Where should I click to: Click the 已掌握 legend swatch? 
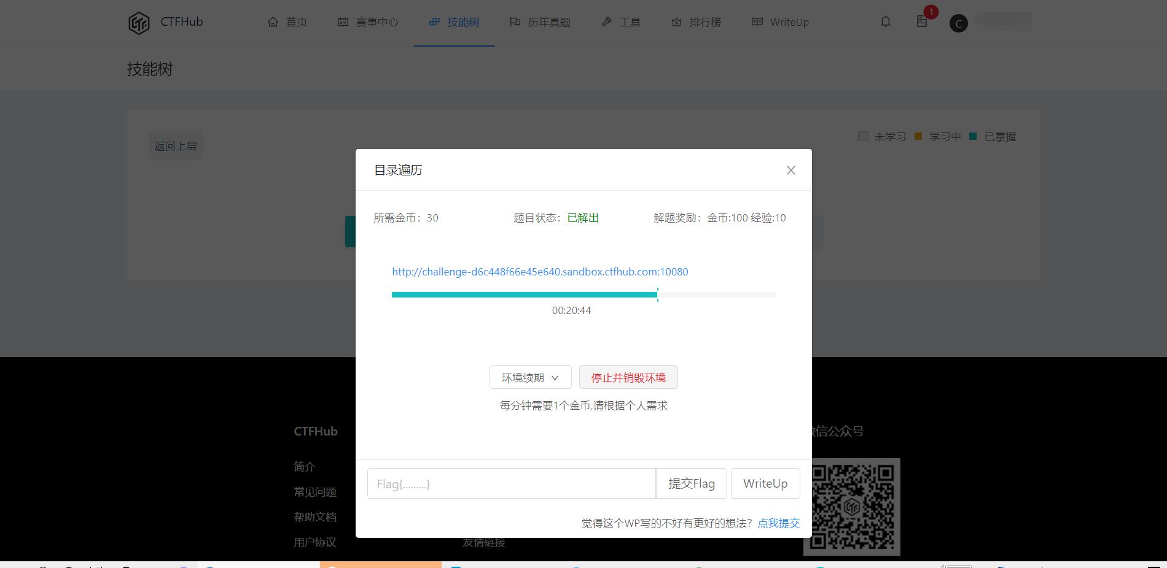pyautogui.click(x=973, y=136)
